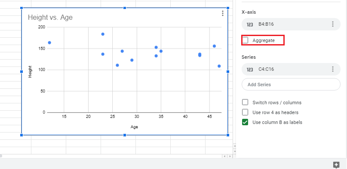The image size is (347, 169).
Task: Click the chart's top-left resize handle
Action: [x=21, y=8]
